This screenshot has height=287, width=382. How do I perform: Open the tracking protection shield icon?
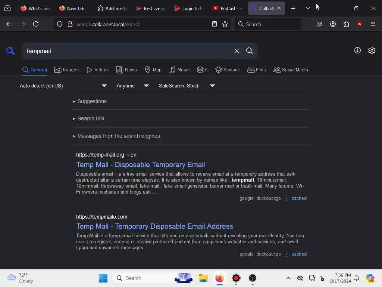click(x=60, y=24)
